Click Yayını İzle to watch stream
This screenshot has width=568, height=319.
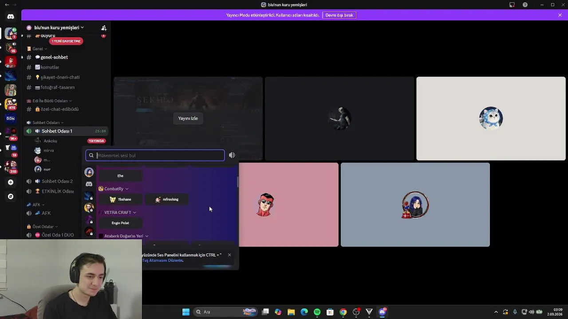[188, 118]
